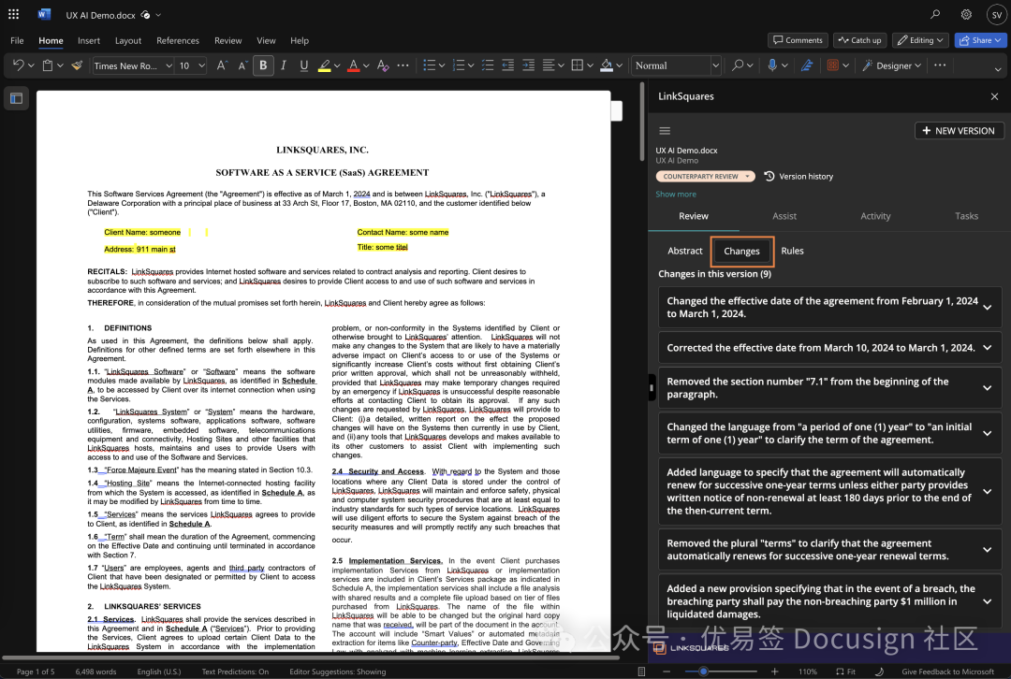The height and width of the screenshot is (679, 1011).
Task: Open the References tab
Action: click(x=177, y=40)
